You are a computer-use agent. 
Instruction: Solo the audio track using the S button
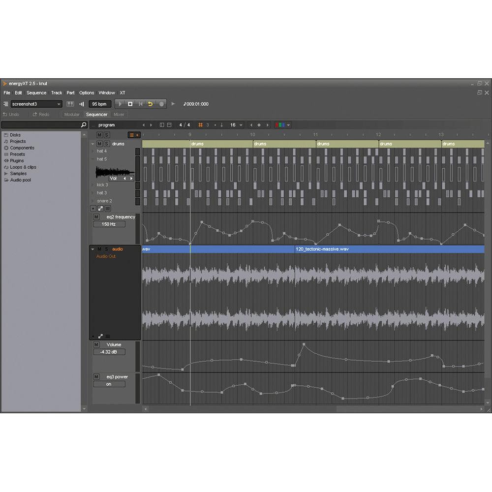tap(106, 249)
